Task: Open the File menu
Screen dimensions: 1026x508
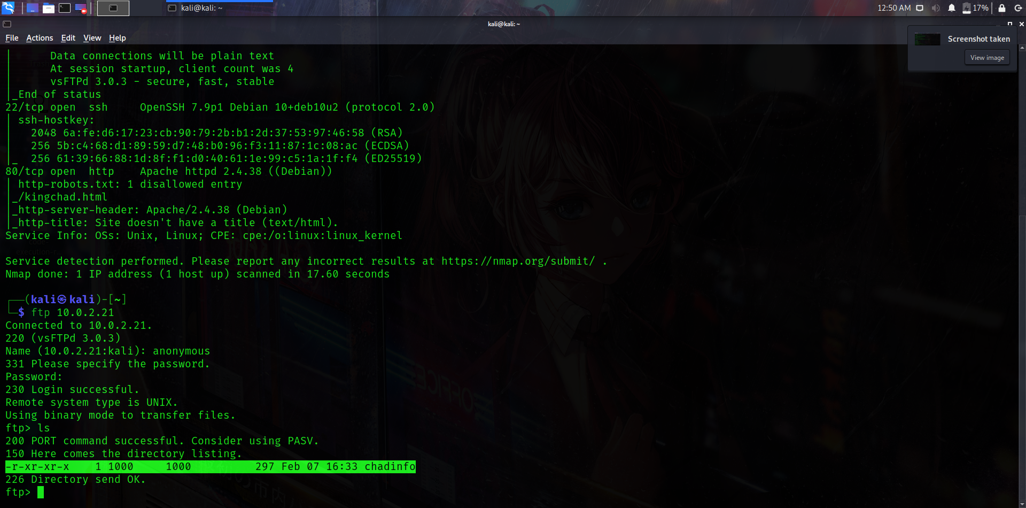Action: tap(12, 38)
